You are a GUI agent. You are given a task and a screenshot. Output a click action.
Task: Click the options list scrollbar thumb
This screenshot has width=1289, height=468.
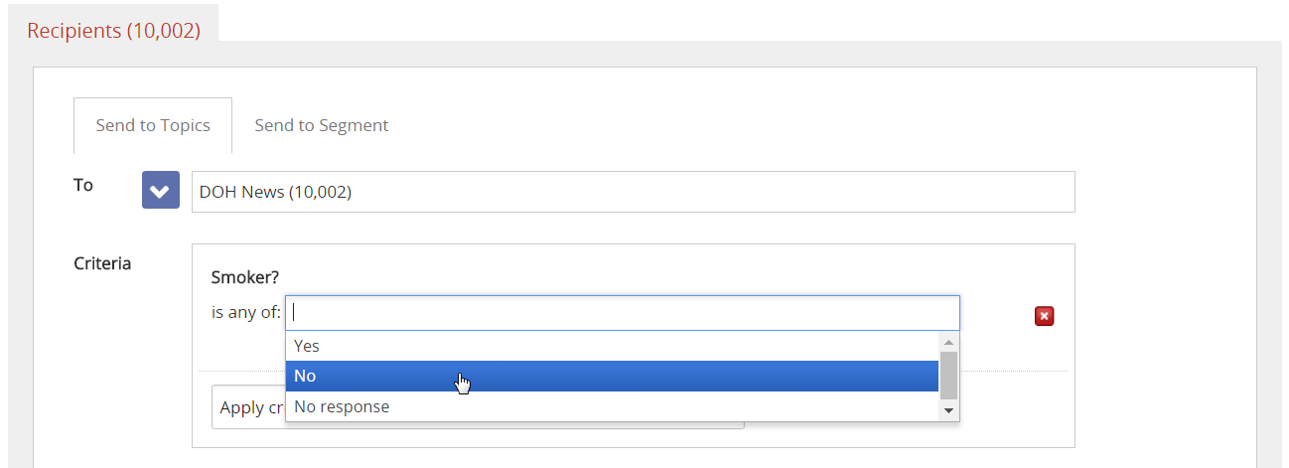click(948, 374)
